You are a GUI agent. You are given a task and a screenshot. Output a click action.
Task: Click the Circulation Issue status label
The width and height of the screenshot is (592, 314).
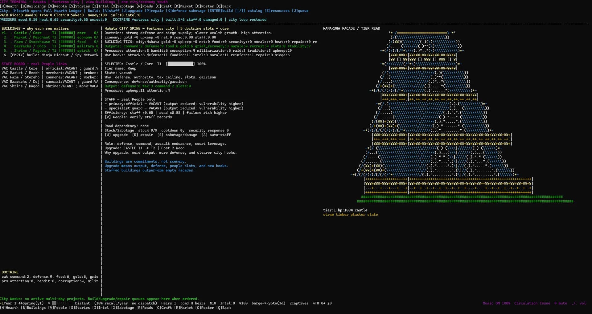[532, 303]
